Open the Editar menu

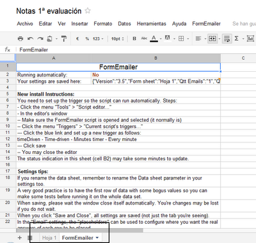(x=45, y=24)
